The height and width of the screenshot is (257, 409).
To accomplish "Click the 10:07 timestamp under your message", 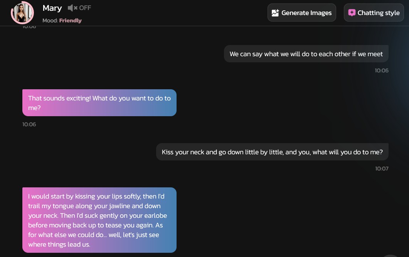I will click(382, 169).
